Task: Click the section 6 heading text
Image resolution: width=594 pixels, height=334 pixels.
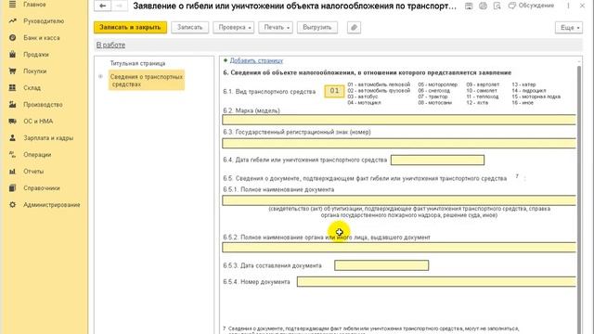Action: 368,72
